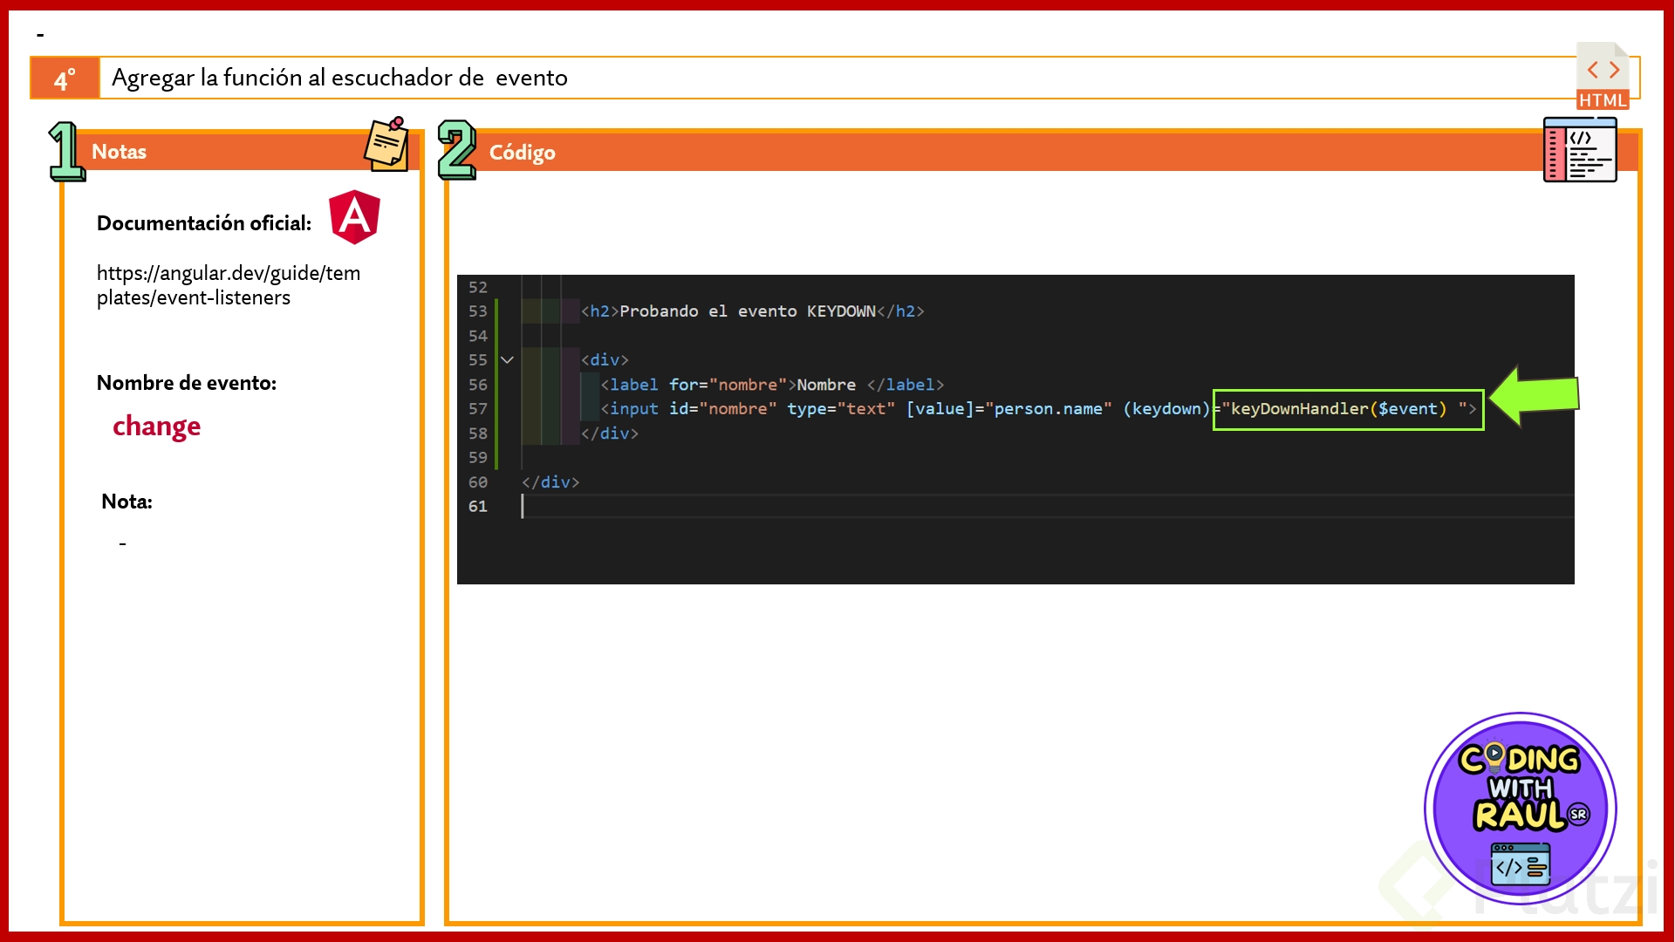This screenshot has height=942, width=1675.
Task: Click line number 61 in the gutter
Action: [x=477, y=506]
